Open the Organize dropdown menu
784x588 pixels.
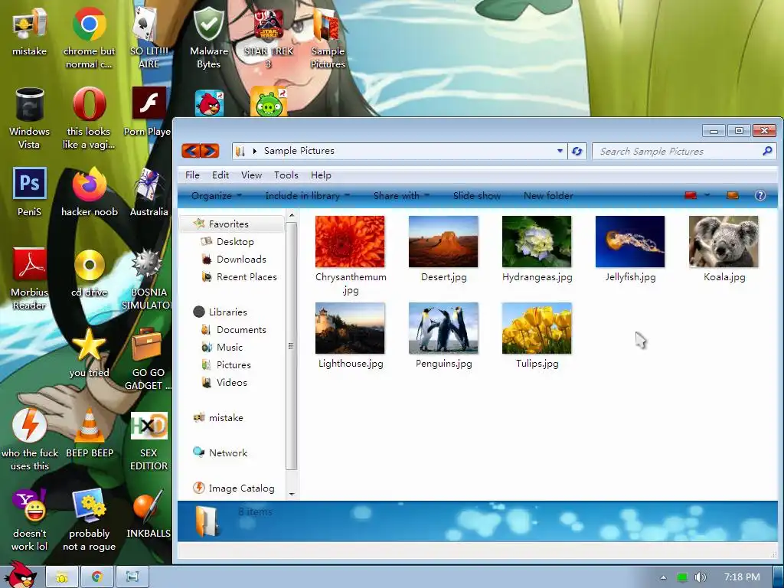217,195
